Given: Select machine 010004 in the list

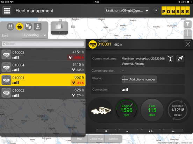Looking at the screenshot, I should (x=43, y=67).
